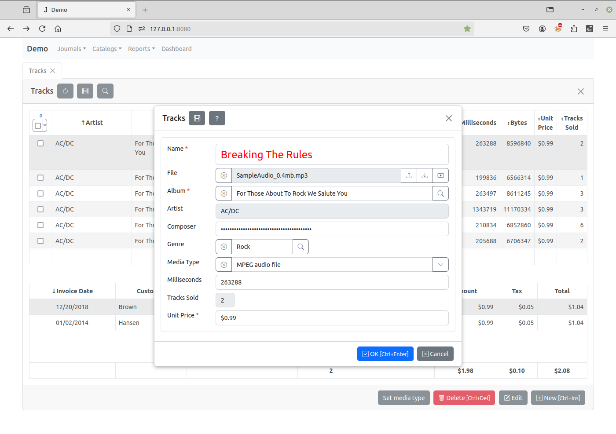616x434 pixels.
Task: Click the Milliseconds input field
Action: point(332,282)
